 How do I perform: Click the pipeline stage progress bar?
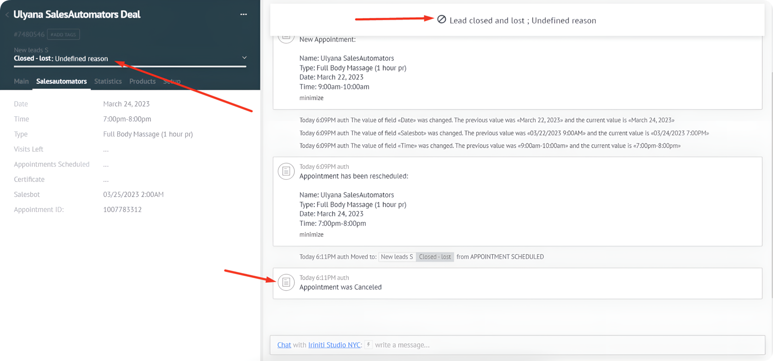[130, 67]
